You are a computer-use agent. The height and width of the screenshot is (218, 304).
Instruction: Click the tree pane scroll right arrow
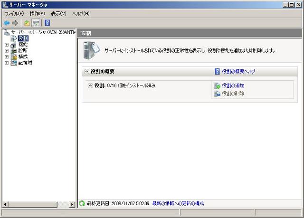tap(72, 204)
